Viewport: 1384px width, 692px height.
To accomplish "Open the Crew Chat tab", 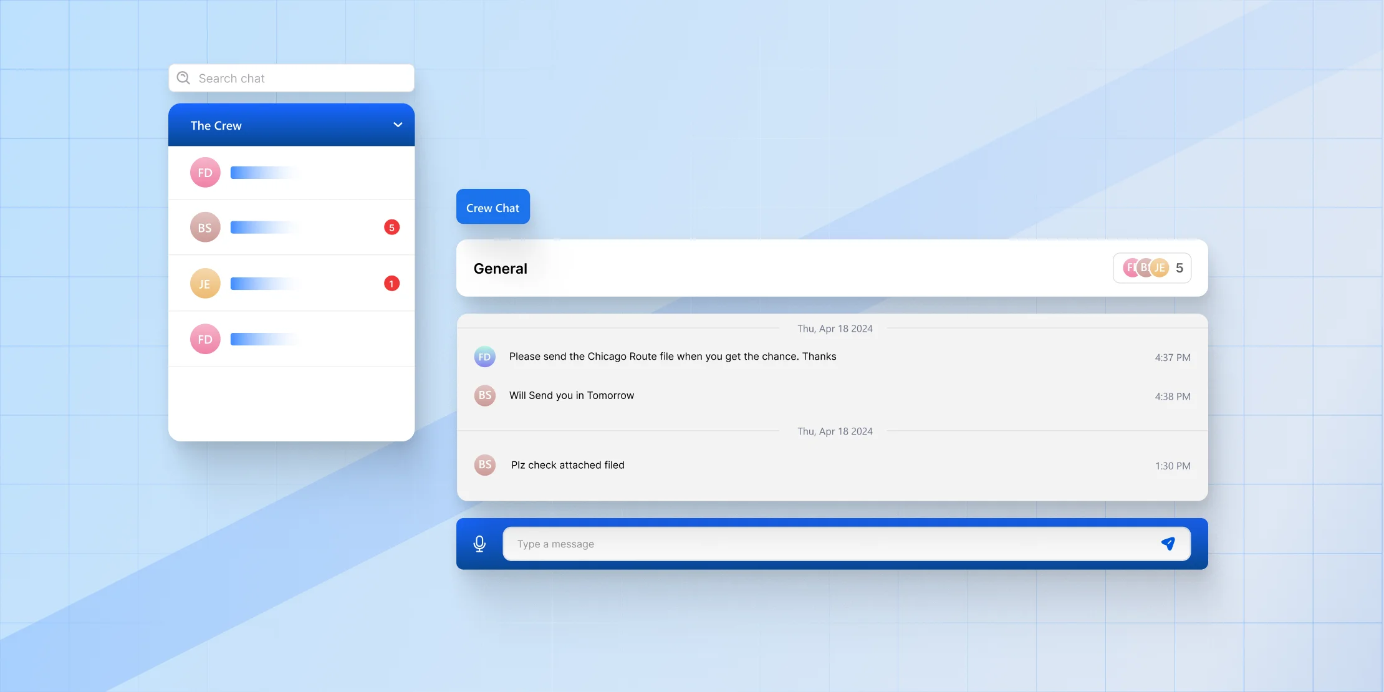I will point(493,206).
